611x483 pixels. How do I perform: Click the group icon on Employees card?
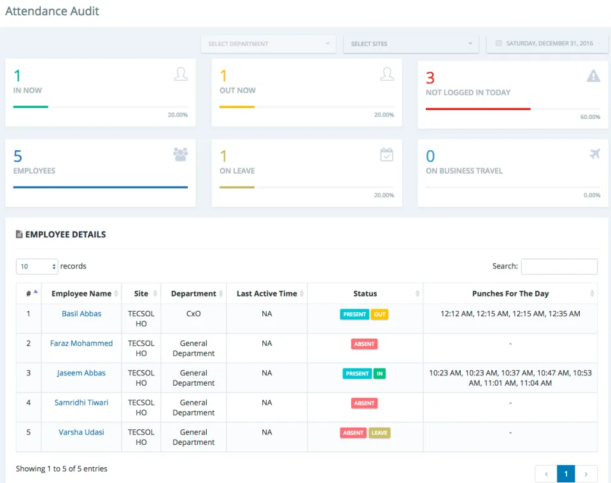pos(180,154)
